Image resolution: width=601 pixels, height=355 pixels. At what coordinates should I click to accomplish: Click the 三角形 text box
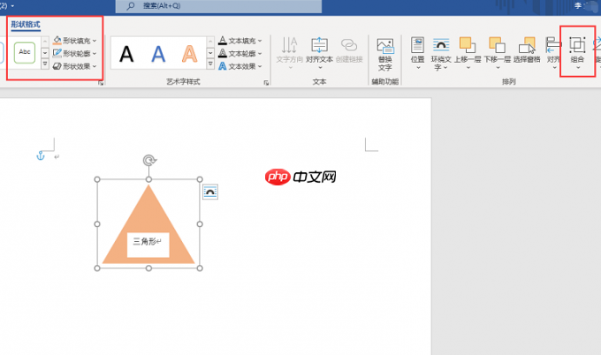(x=148, y=245)
